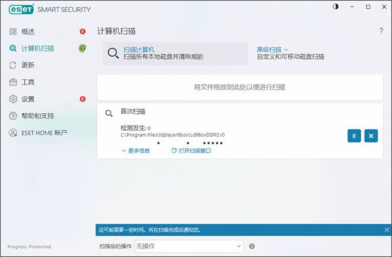This screenshot has height=257, width=392.
Task: Open the 工具 section
Action: tap(27, 82)
